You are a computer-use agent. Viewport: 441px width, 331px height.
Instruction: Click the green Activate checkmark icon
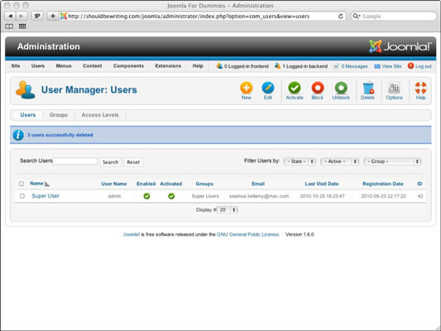(x=295, y=88)
